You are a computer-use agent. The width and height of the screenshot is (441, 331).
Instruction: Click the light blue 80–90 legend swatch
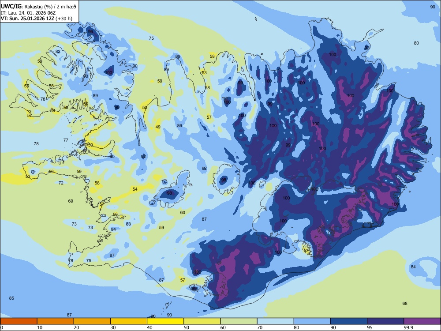[312, 321]
